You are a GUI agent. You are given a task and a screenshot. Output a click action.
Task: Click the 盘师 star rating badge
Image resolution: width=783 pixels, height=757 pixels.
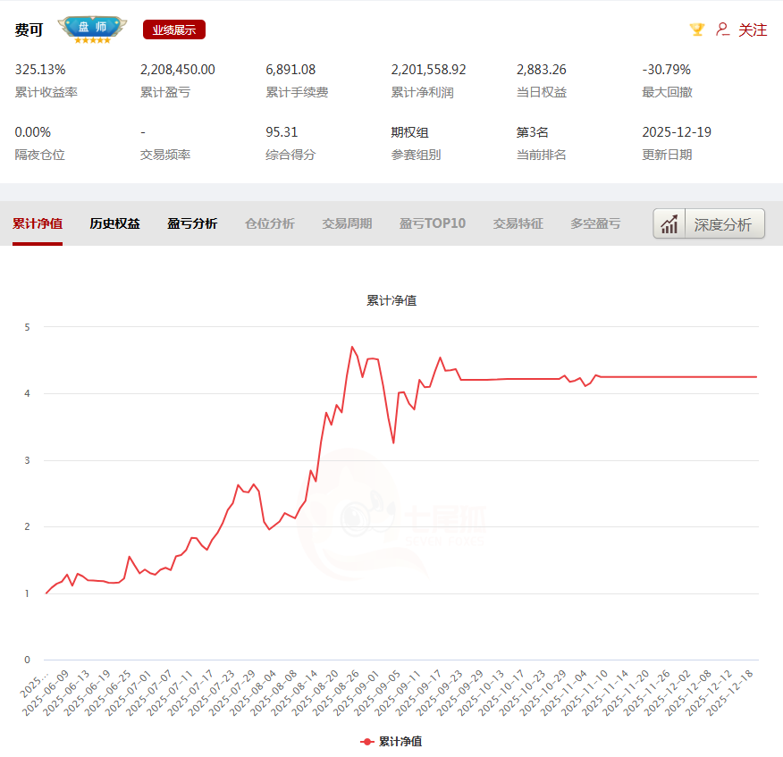click(x=93, y=29)
